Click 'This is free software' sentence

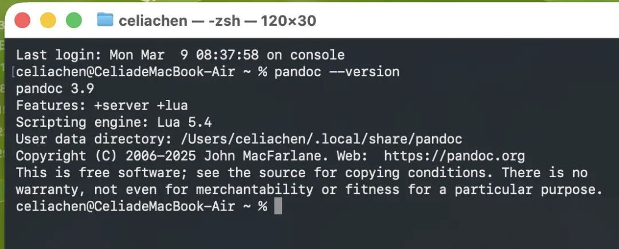[x=102, y=173]
